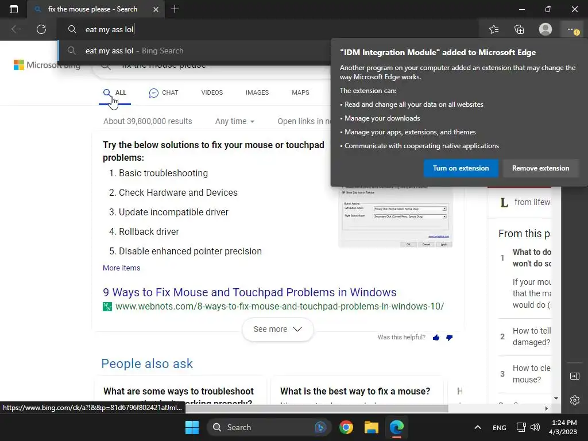Open '9 Ways to Fix Mouse and Touchpad' link
588x441 pixels.
click(249, 292)
